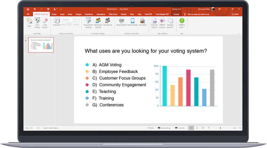Switch to Normal view icon
Screen dimensions: 267x148
pos(191,128)
